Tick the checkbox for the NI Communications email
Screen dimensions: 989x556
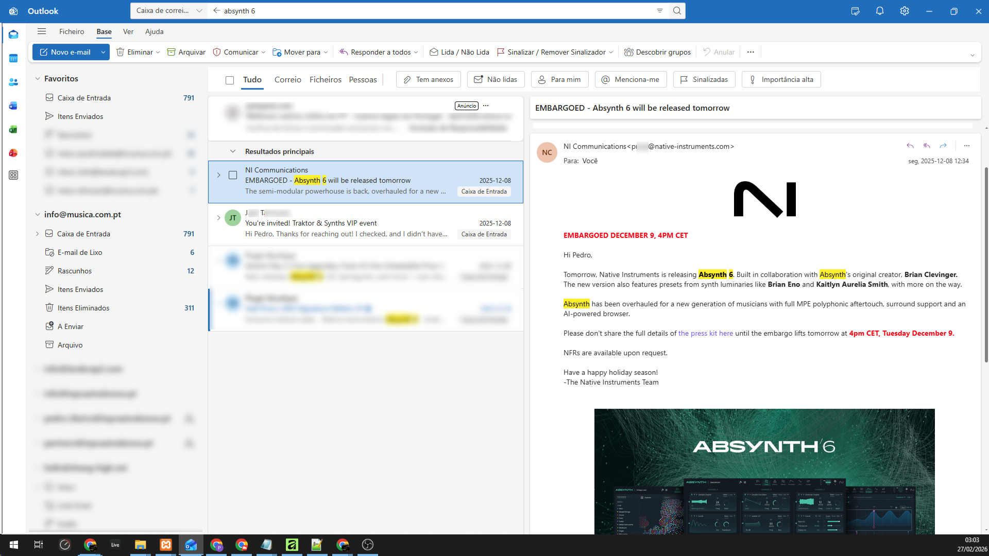coord(233,176)
